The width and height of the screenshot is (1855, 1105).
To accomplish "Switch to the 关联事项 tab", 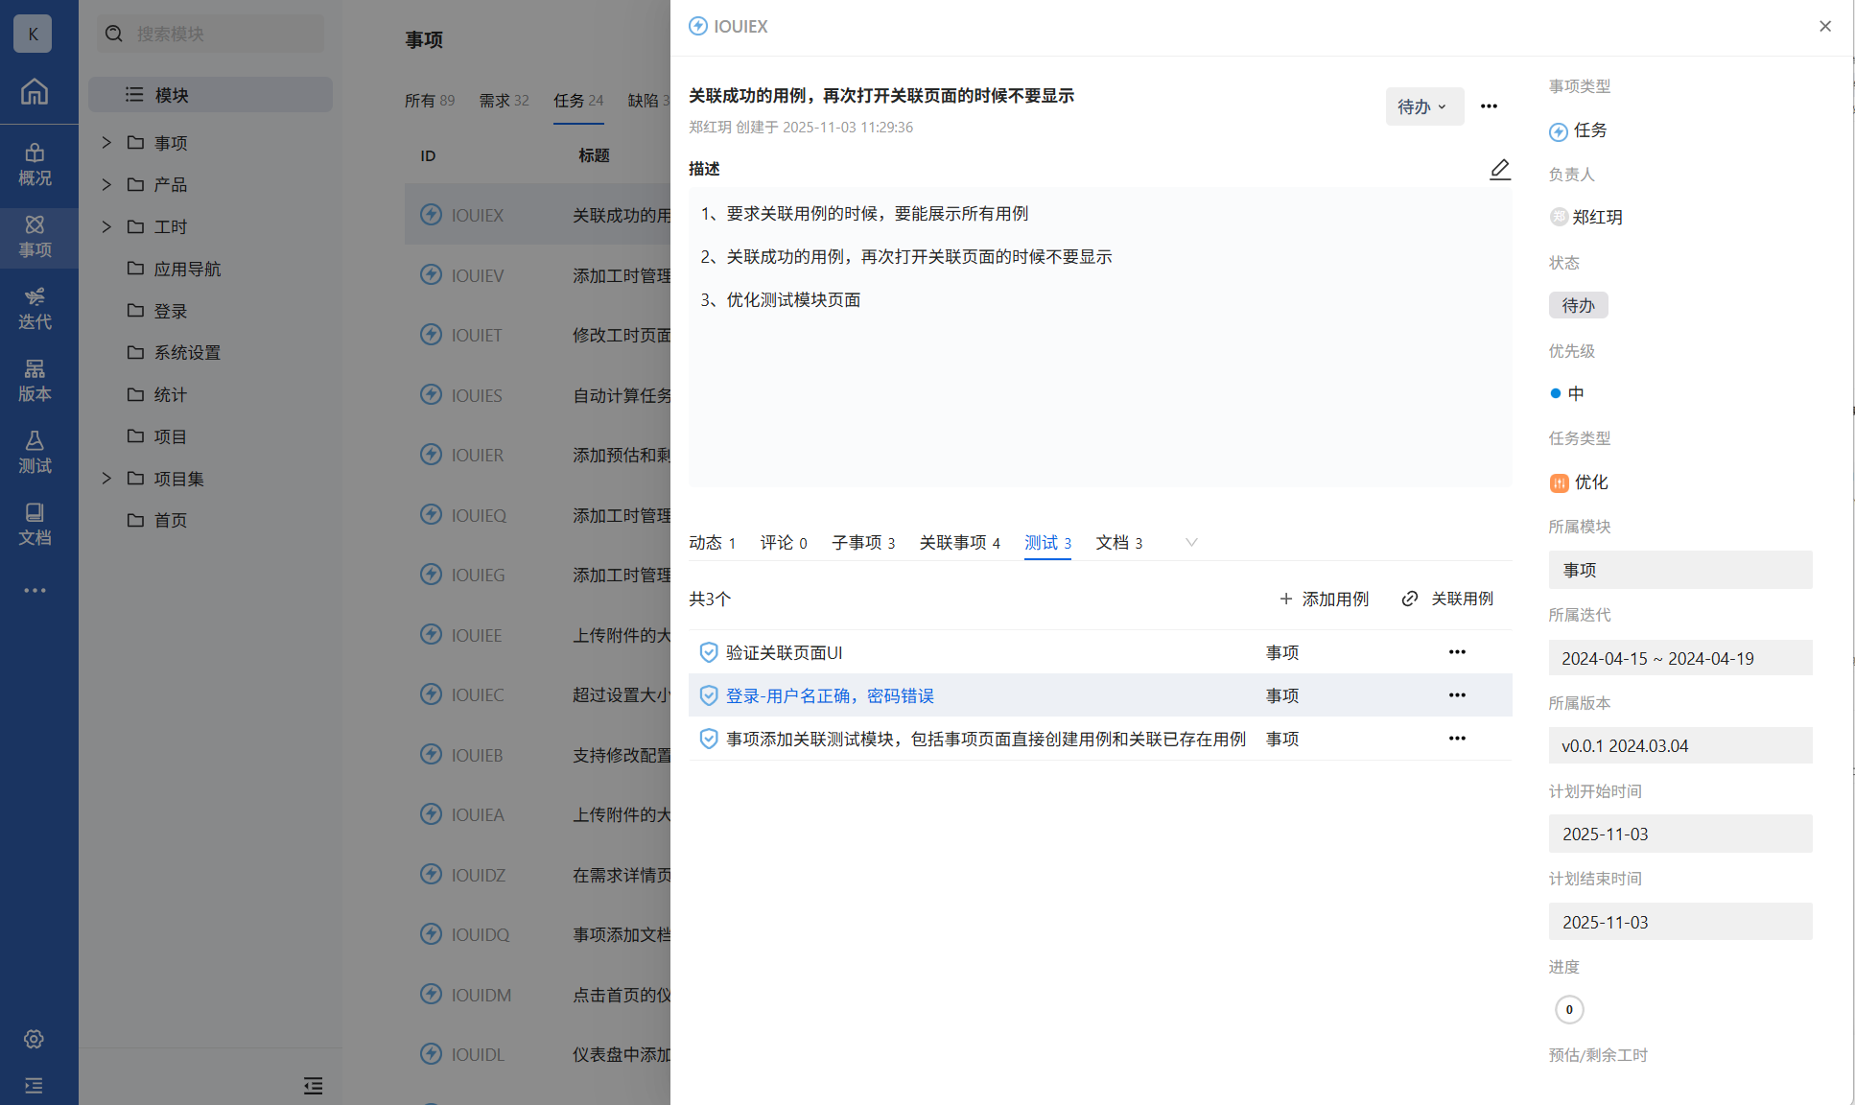I will click(959, 543).
